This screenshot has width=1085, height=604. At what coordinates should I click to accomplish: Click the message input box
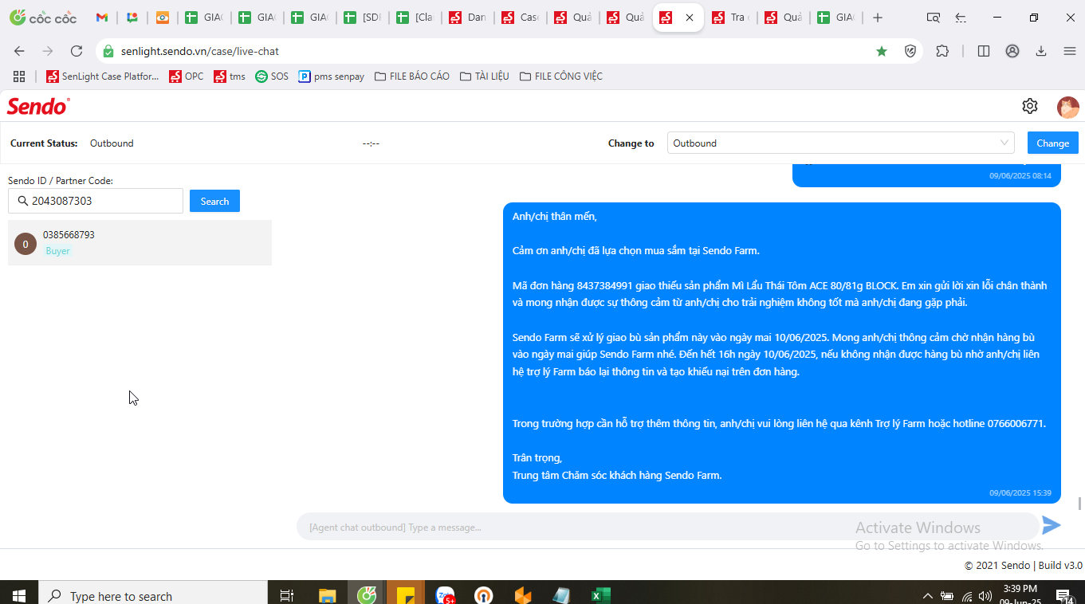[668, 527]
